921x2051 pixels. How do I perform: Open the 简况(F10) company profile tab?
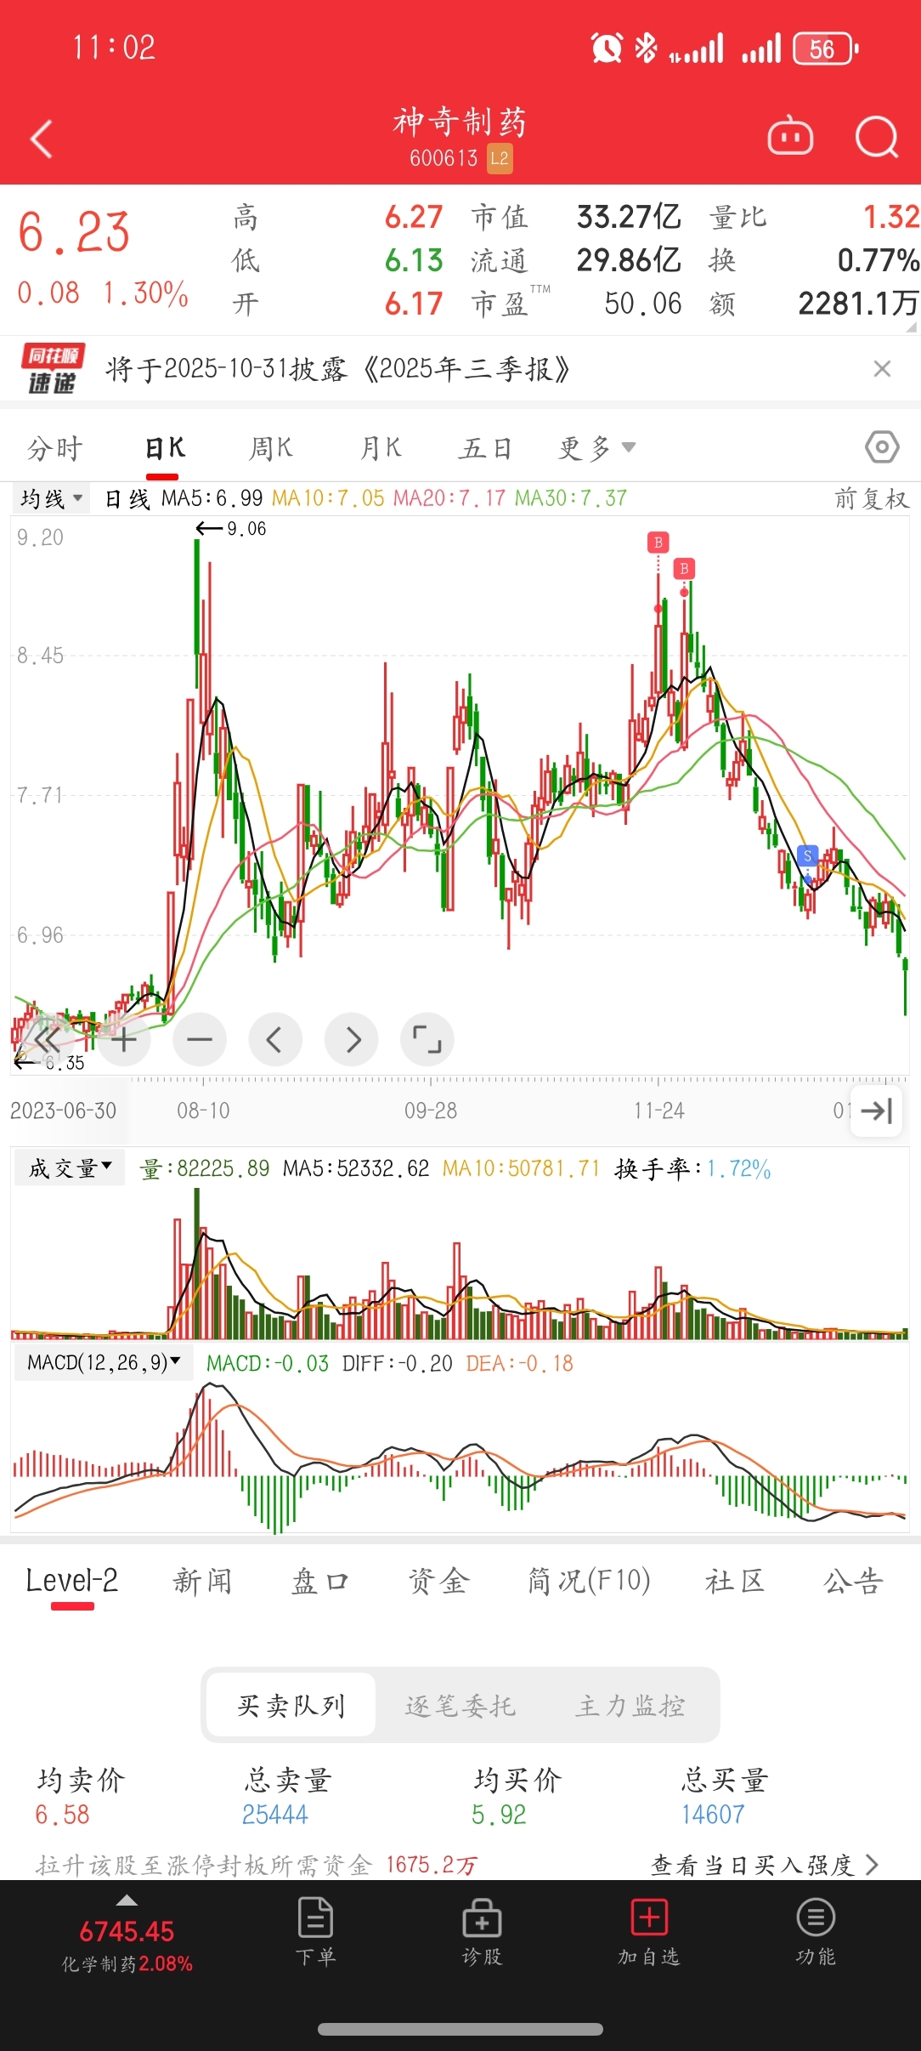tap(589, 1581)
